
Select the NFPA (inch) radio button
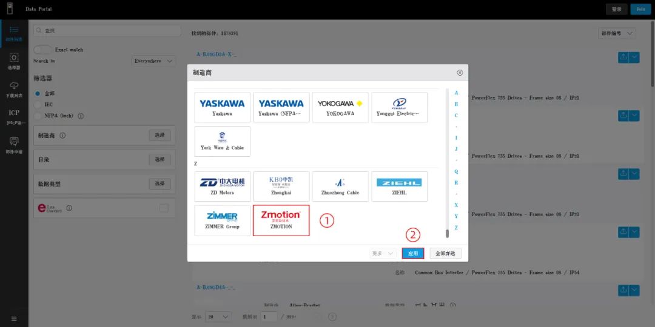point(38,116)
